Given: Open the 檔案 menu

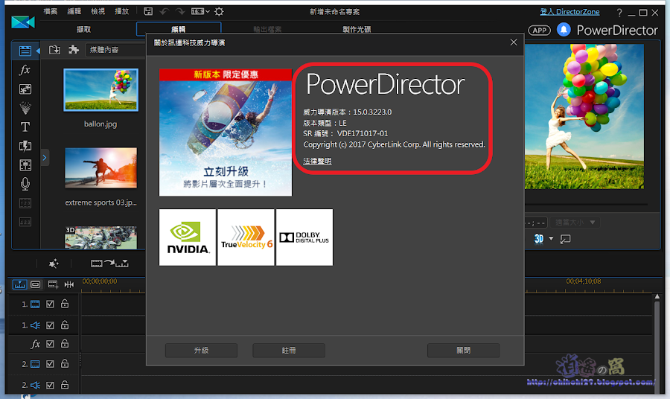Looking at the screenshot, I should click(51, 11).
